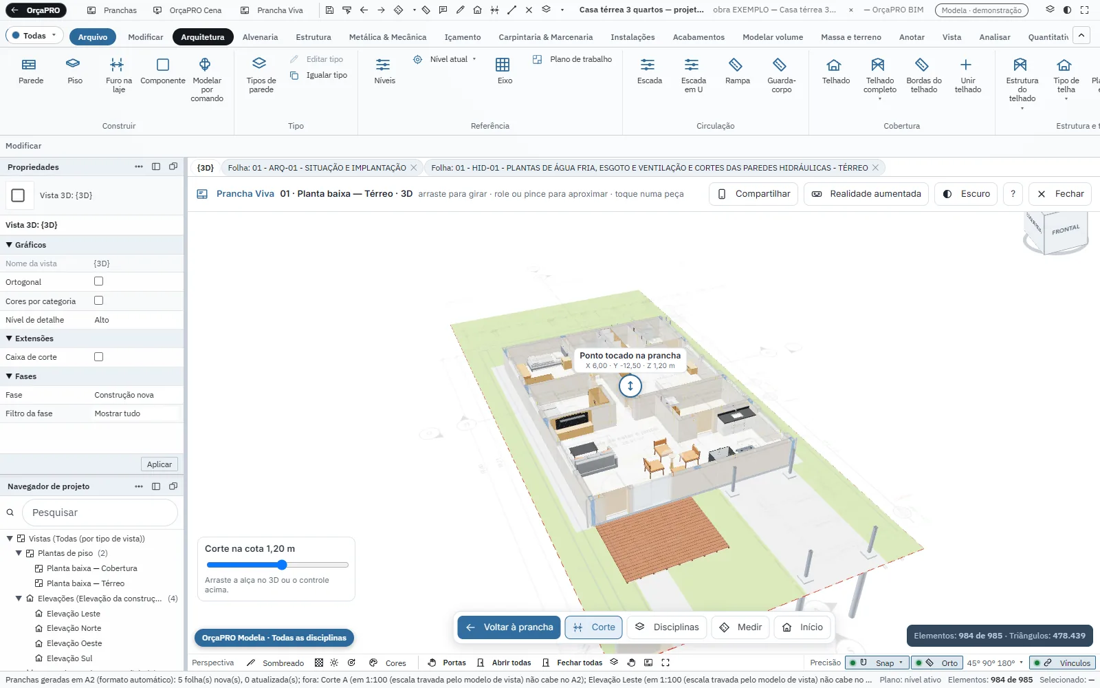Viewport: 1100px width, 688px height.
Task: Select the Escada stair tool
Action: pos(649,72)
